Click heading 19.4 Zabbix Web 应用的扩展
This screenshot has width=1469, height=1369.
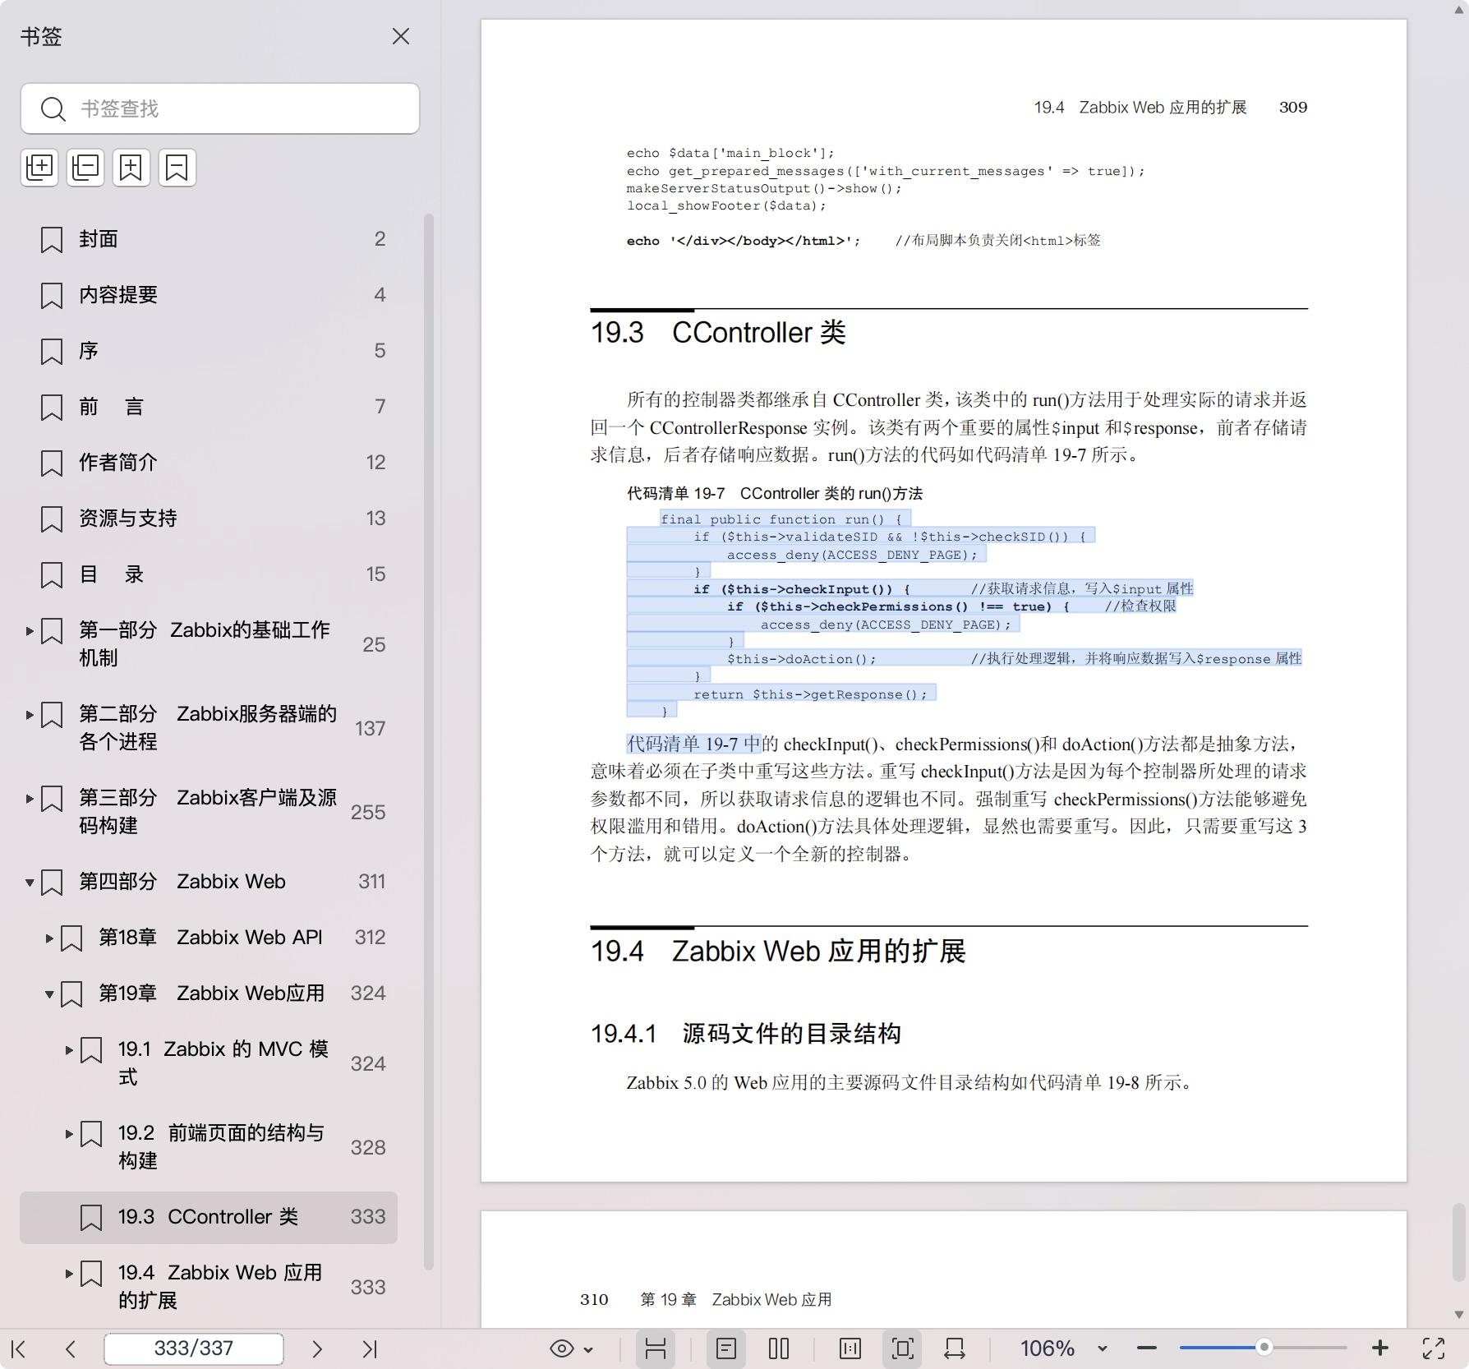[x=778, y=952]
